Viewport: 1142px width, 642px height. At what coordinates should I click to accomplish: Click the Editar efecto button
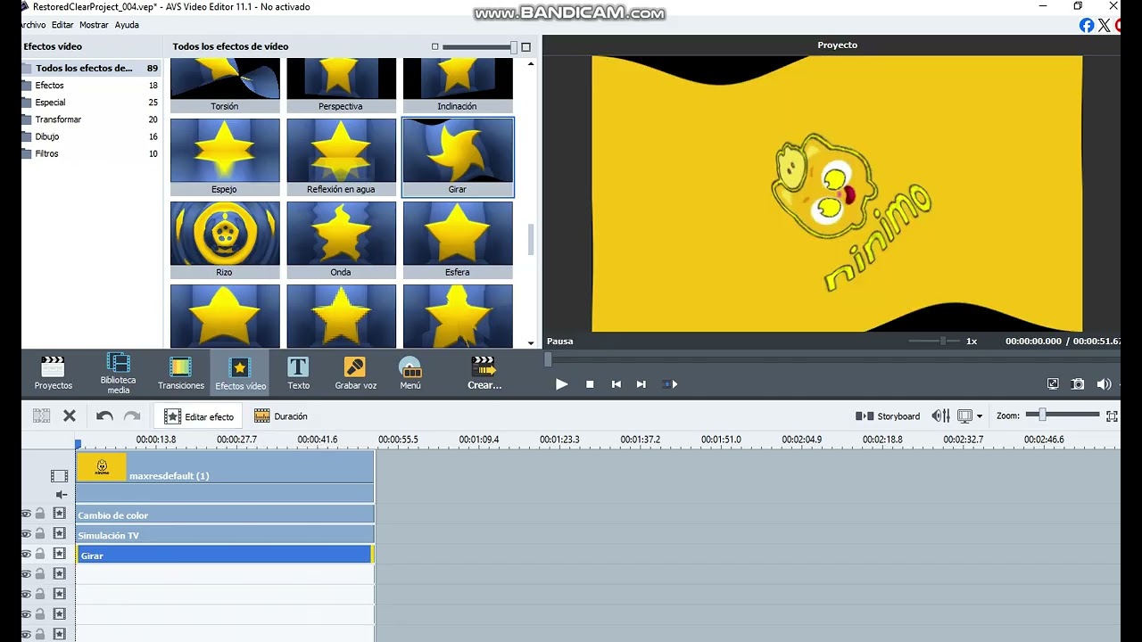coord(199,416)
